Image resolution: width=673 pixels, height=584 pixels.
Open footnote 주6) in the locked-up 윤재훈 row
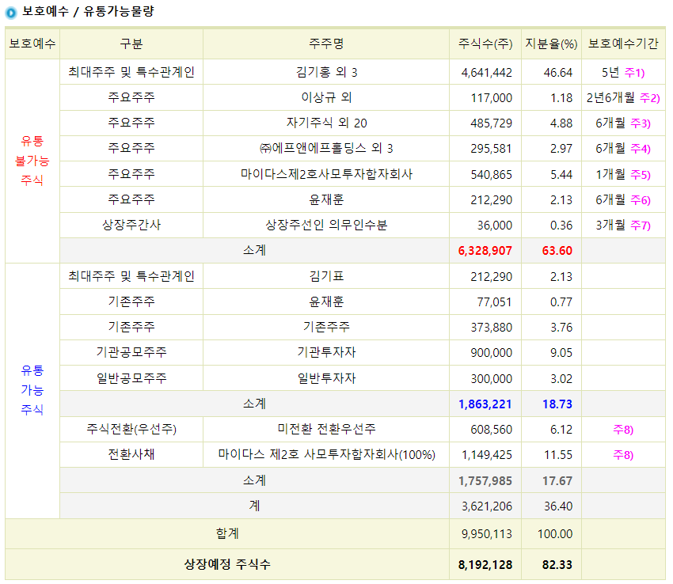point(641,199)
